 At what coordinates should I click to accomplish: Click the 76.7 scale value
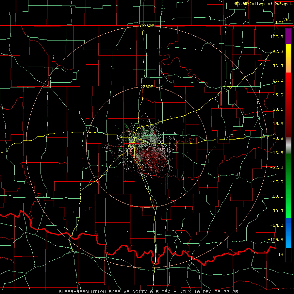pos(278,66)
